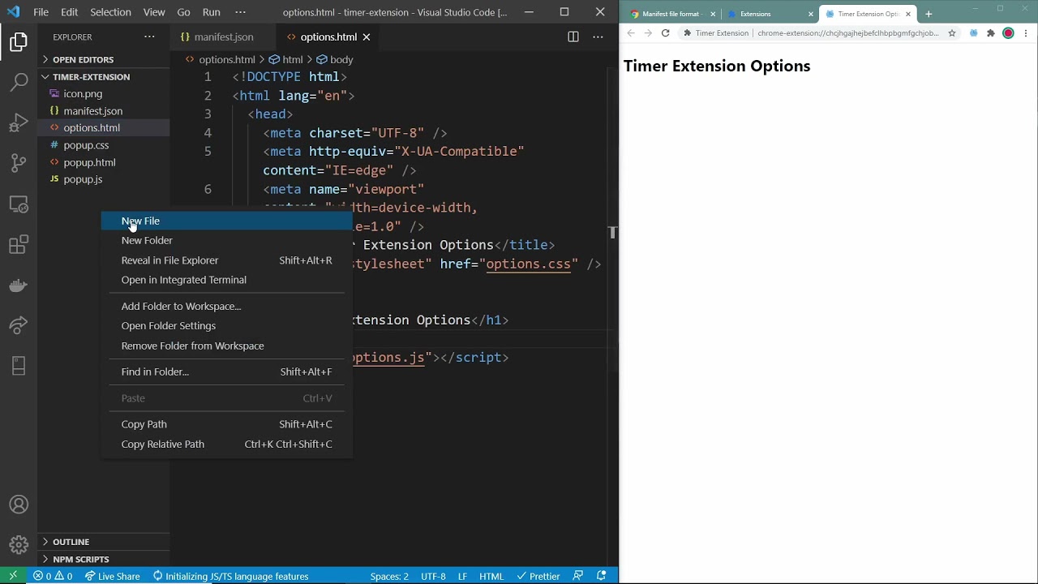
Task: Bookmark this page with the star icon
Action: click(952, 33)
